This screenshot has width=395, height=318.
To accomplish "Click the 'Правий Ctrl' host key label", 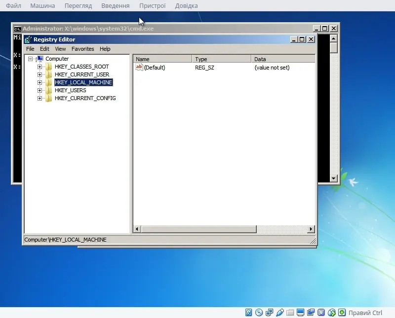I will tap(365, 313).
